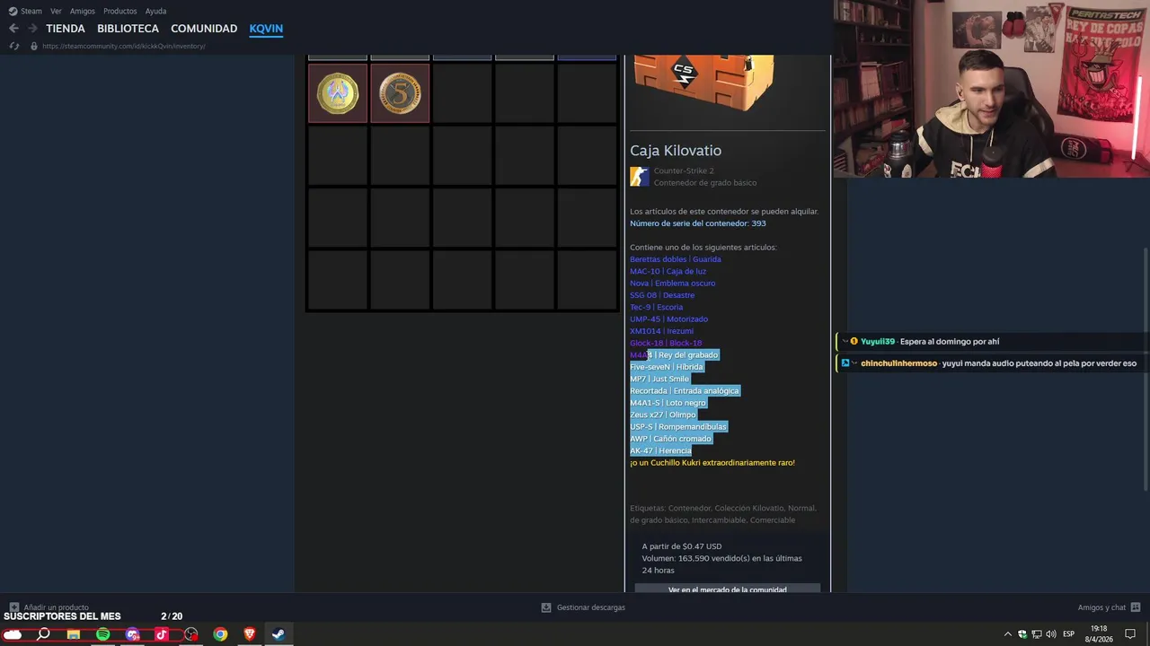Screen dimensions: 1150x646
Task: Open OBS Studio from the taskbar
Action: click(x=191, y=634)
